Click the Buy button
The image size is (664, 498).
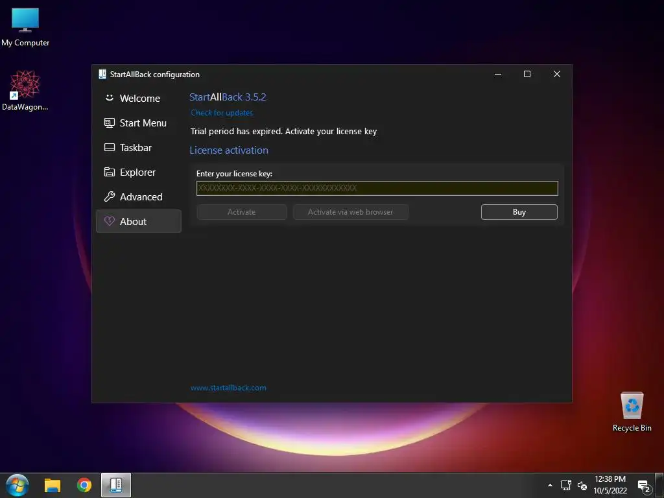tap(519, 212)
